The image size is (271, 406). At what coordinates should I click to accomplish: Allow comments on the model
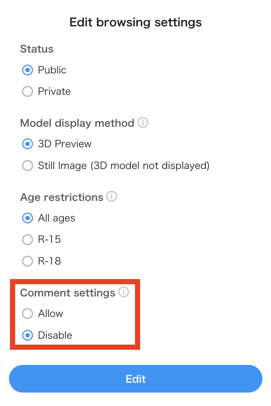(27, 314)
